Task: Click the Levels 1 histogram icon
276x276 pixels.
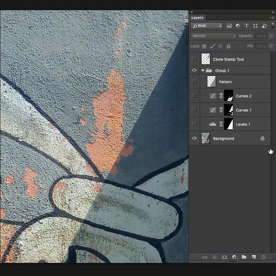Action: [x=213, y=124]
